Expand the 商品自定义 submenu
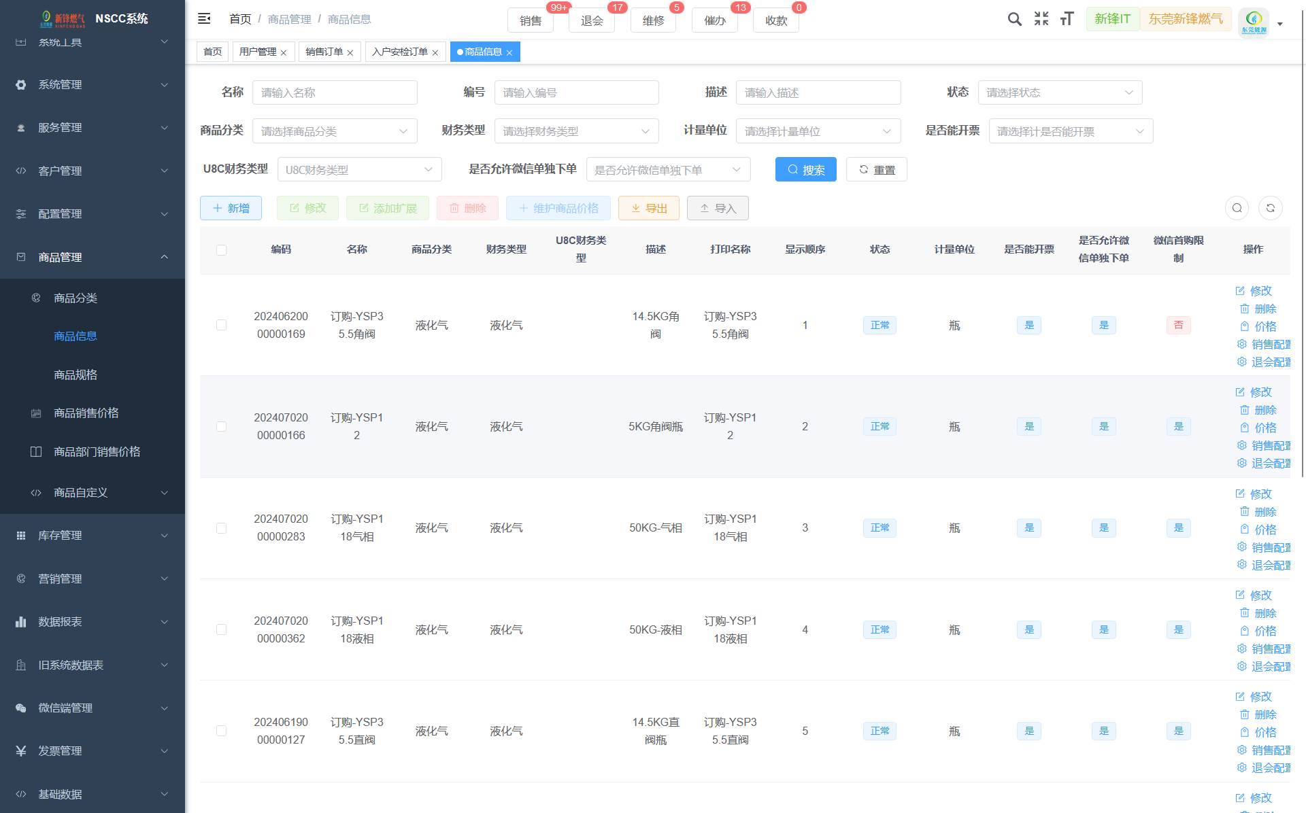 [93, 493]
